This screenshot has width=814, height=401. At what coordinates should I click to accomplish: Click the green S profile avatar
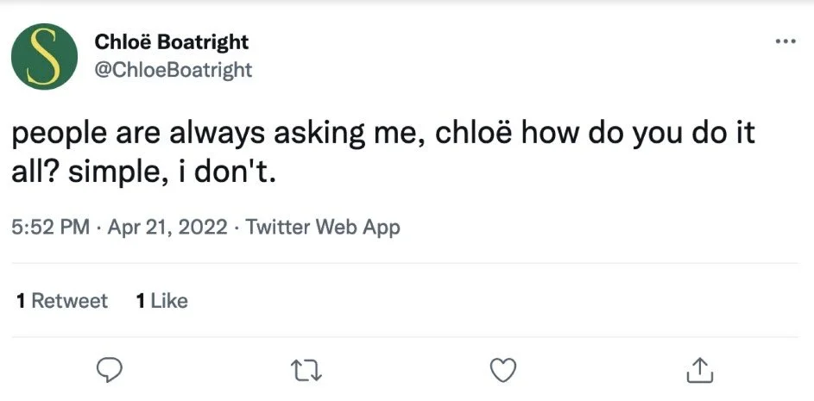(44, 56)
